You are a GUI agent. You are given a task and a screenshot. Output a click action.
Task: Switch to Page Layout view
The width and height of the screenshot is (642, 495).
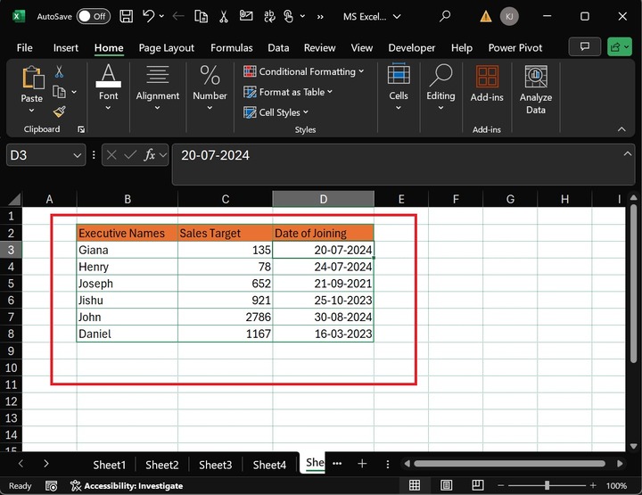pyautogui.click(x=448, y=485)
